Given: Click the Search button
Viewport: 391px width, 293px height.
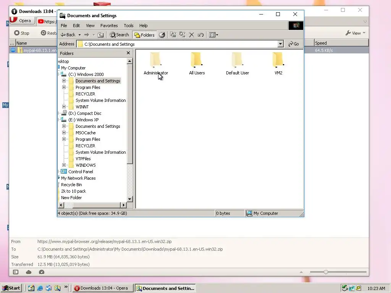Looking at the screenshot, I should point(120,35).
